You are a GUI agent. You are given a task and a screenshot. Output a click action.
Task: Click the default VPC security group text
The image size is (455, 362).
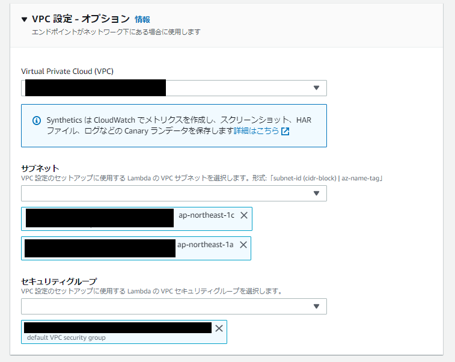point(66,337)
